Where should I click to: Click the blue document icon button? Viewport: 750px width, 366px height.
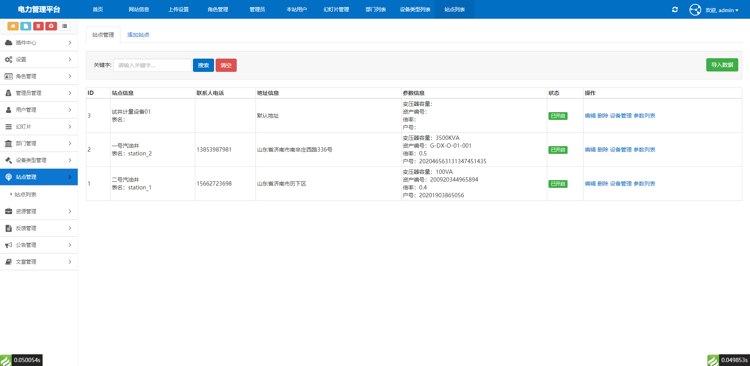tap(26, 26)
